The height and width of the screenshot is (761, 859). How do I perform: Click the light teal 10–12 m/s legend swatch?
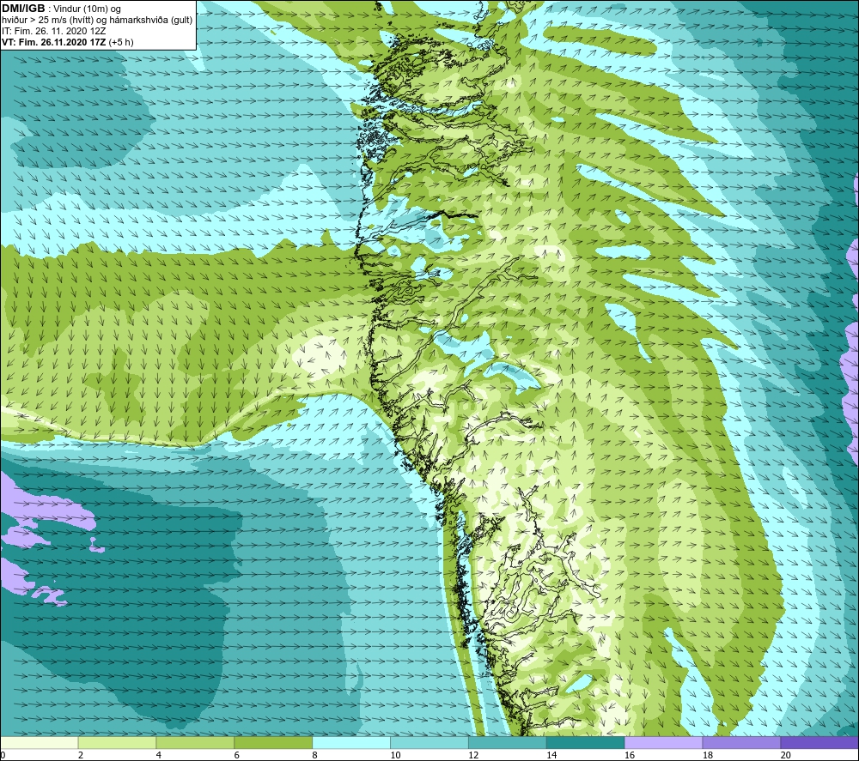[429, 743]
